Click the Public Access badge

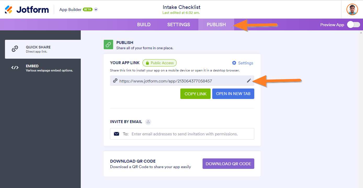coord(159,63)
